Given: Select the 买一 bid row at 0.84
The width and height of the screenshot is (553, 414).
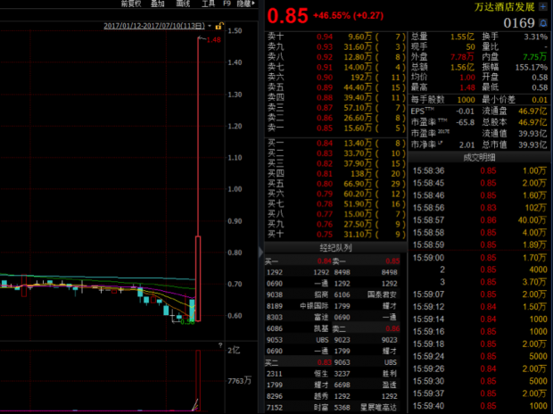Looking at the screenshot, I should pyautogui.click(x=335, y=144).
